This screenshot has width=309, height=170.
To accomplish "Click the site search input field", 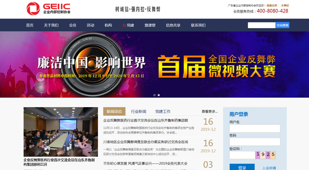I will 261,25.
